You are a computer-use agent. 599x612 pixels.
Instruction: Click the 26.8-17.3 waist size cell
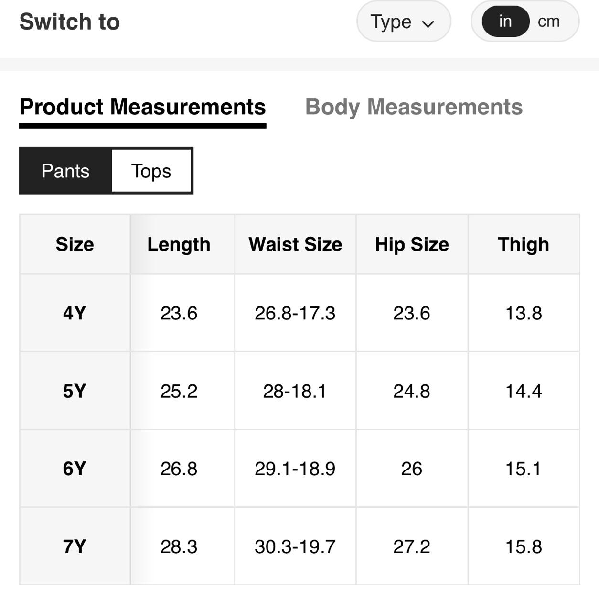pyautogui.click(x=295, y=313)
